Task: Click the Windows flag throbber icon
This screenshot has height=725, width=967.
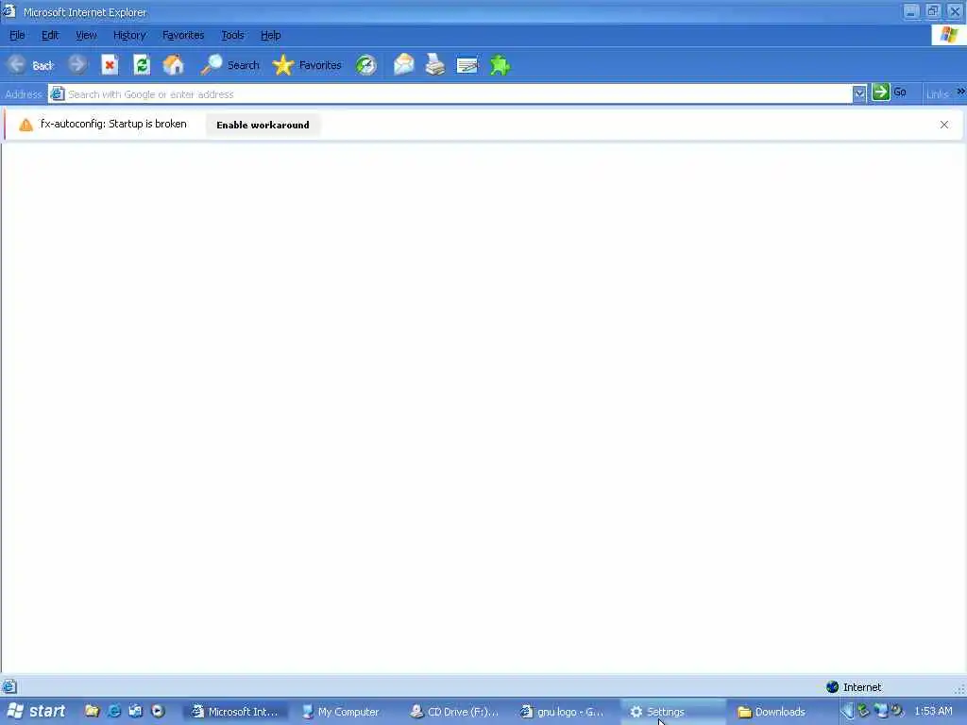Action: click(948, 35)
